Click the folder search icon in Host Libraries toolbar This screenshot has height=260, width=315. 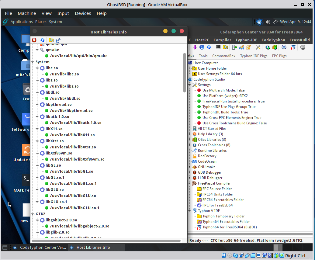tap(51, 40)
